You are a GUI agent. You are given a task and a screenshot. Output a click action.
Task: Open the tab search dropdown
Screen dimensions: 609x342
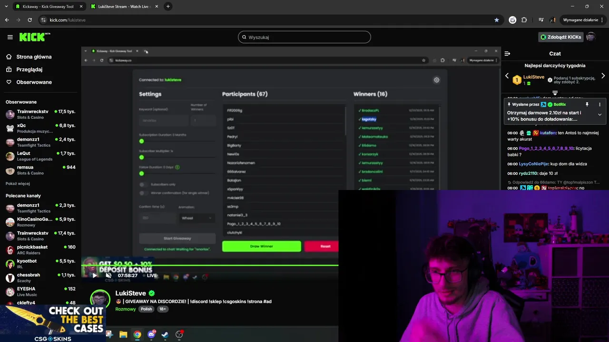(x=6, y=7)
